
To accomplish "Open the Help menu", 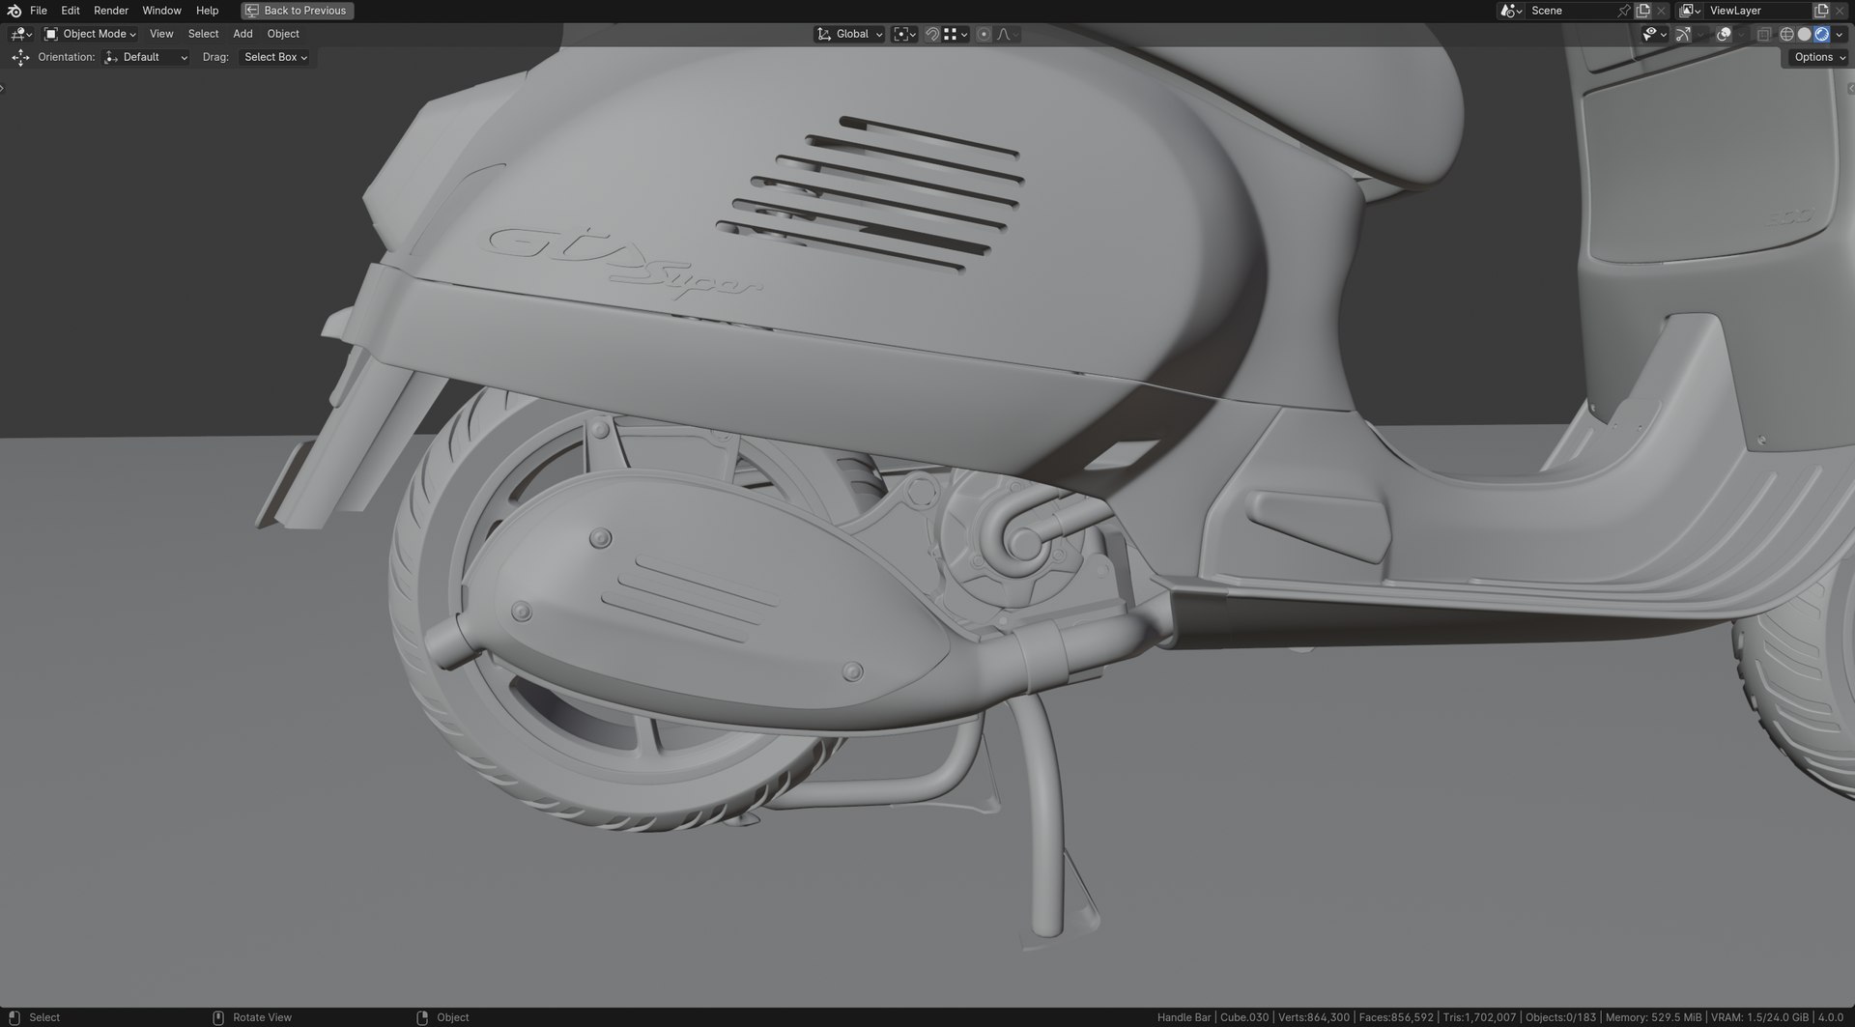I will 208,11.
